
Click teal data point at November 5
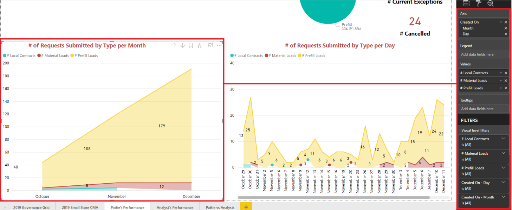point(272,165)
